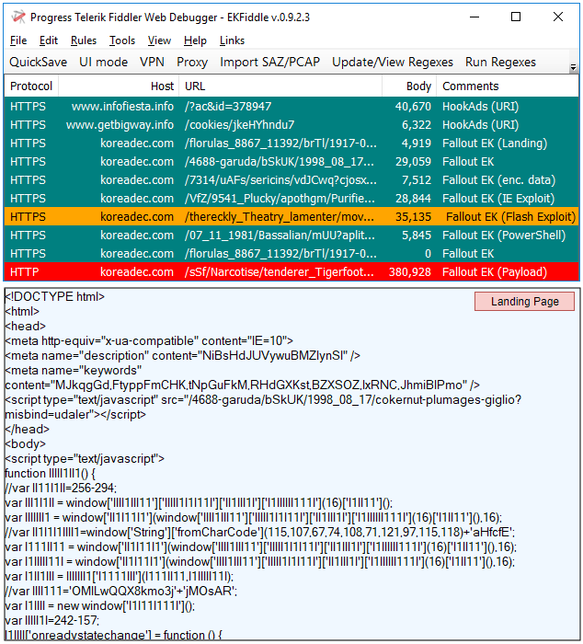Click the script src cokernut-plumages-giglio line
This screenshot has height=644, width=583.
(x=263, y=407)
